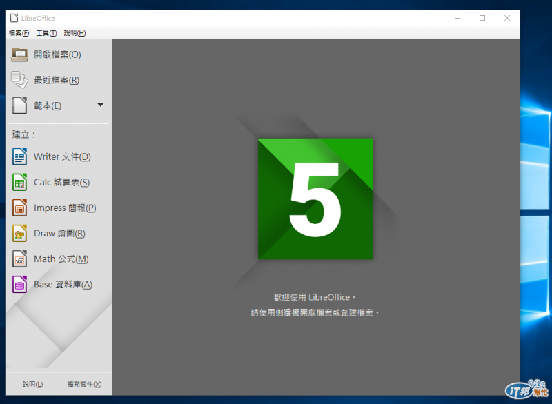Click the Writer document icon
Screen dimensions: 552x404
[19, 156]
